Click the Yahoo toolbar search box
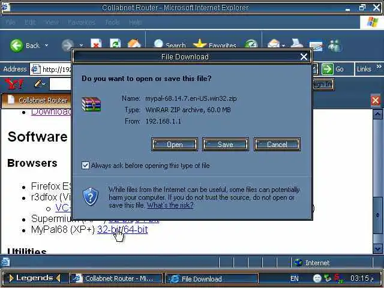The image size is (384, 288). pos(61,84)
